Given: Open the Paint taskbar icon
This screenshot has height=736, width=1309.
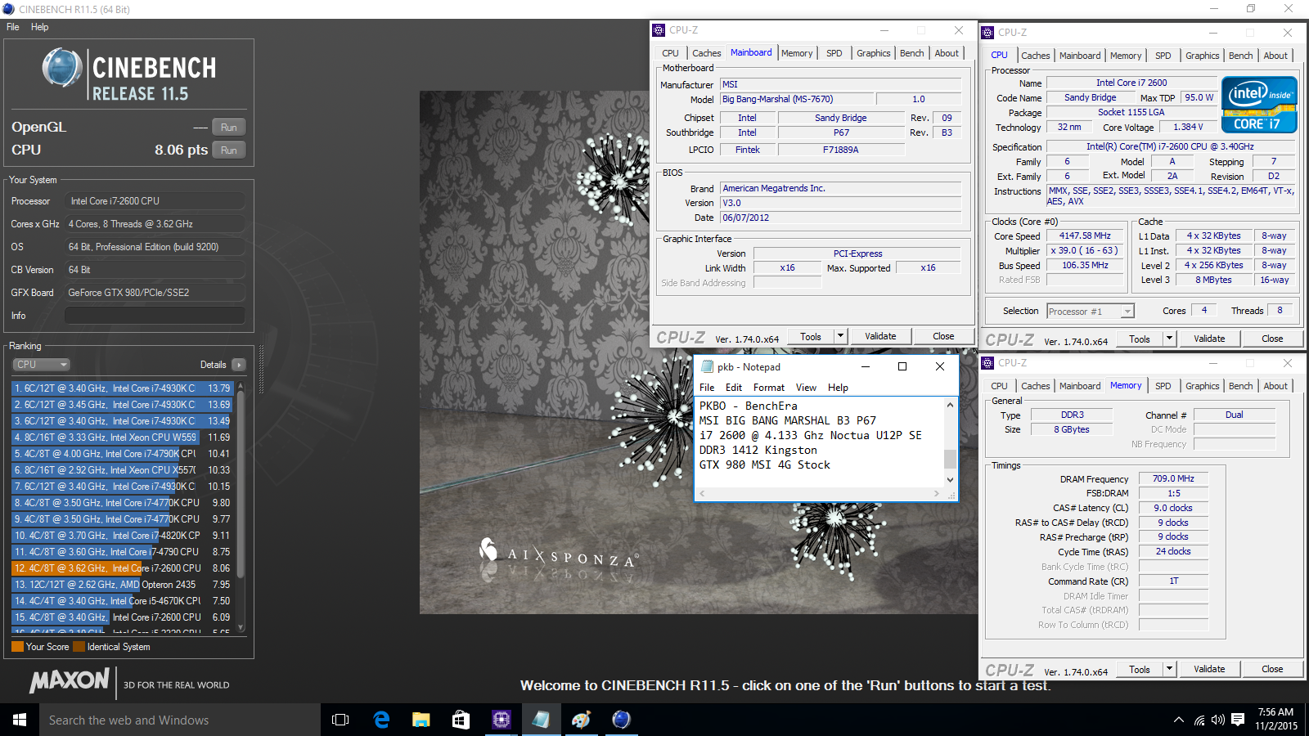Looking at the screenshot, I should pos(581,720).
